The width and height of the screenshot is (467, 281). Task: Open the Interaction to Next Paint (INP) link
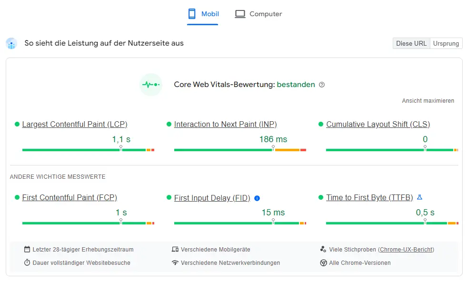pyautogui.click(x=226, y=124)
